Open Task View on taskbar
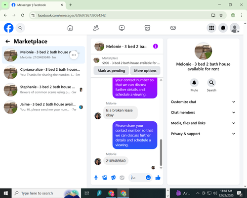This screenshot has height=198, width=247. coord(87,193)
